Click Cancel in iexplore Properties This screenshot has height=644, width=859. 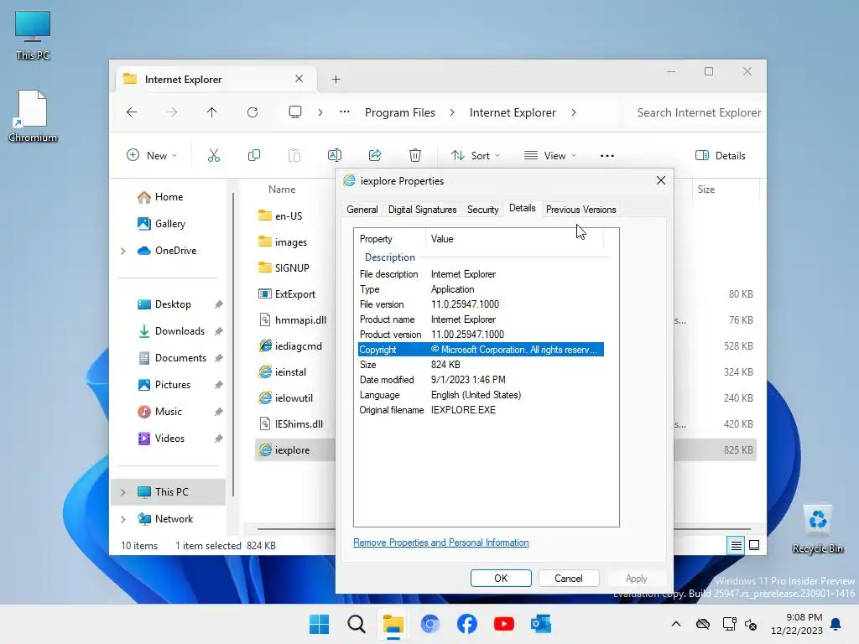[x=569, y=579]
